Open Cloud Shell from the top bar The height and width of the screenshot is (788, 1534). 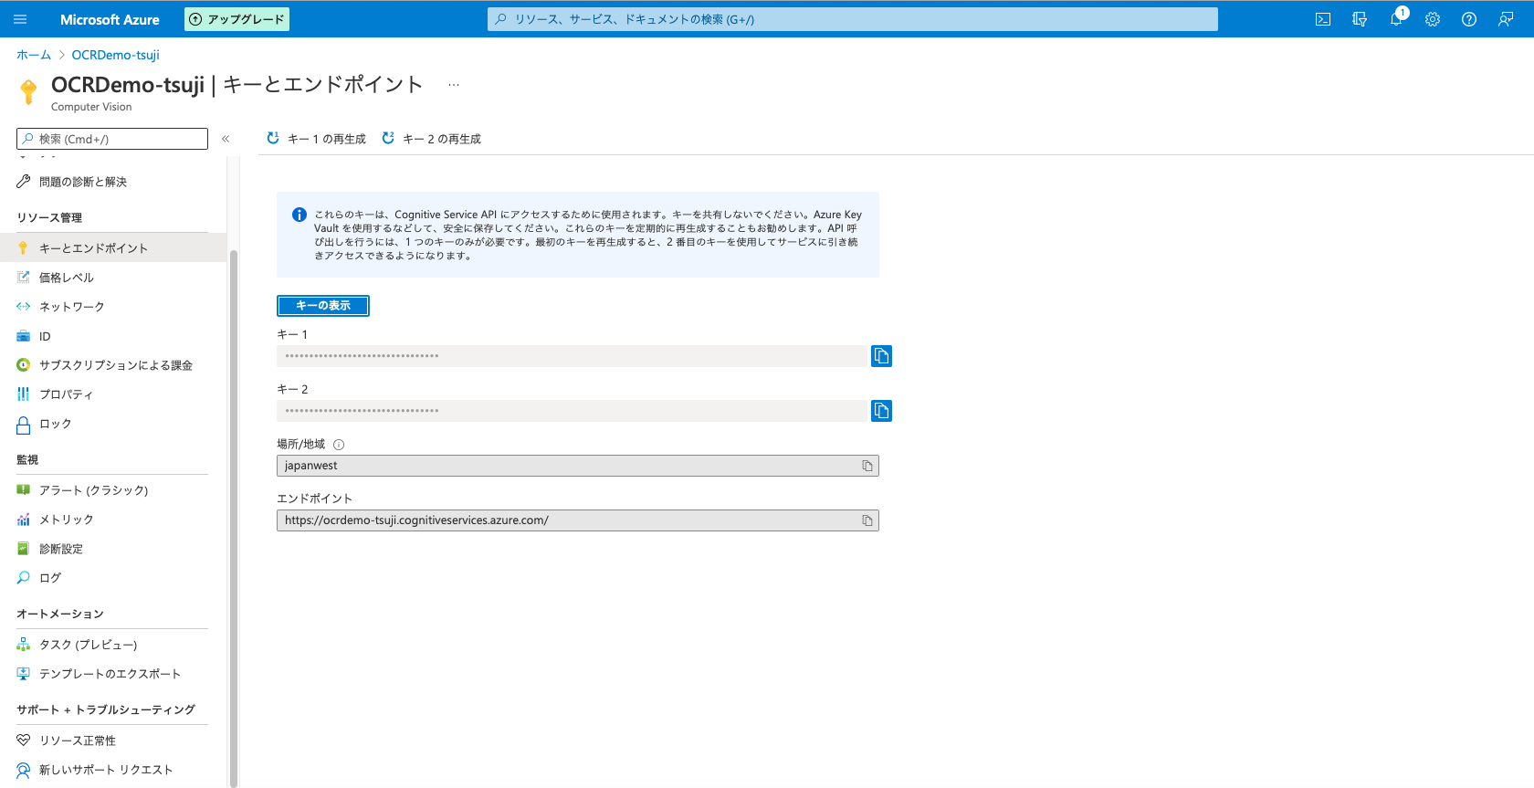click(x=1323, y=19)
